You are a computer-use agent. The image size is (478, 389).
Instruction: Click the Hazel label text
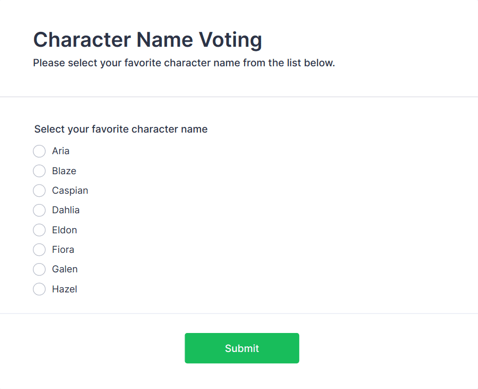(64, 289)
